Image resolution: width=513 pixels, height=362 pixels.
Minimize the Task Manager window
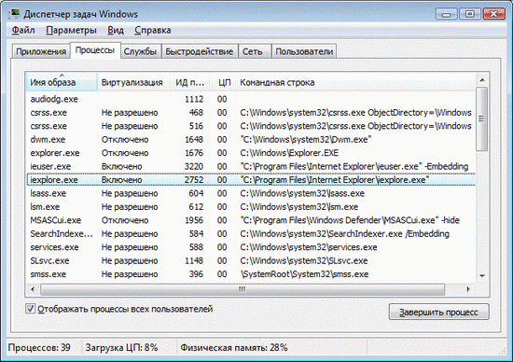446,14
